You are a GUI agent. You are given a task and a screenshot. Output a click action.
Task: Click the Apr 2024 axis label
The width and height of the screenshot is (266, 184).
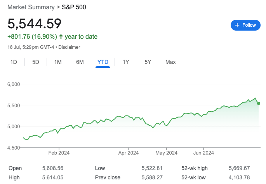[x=128, y=153]
